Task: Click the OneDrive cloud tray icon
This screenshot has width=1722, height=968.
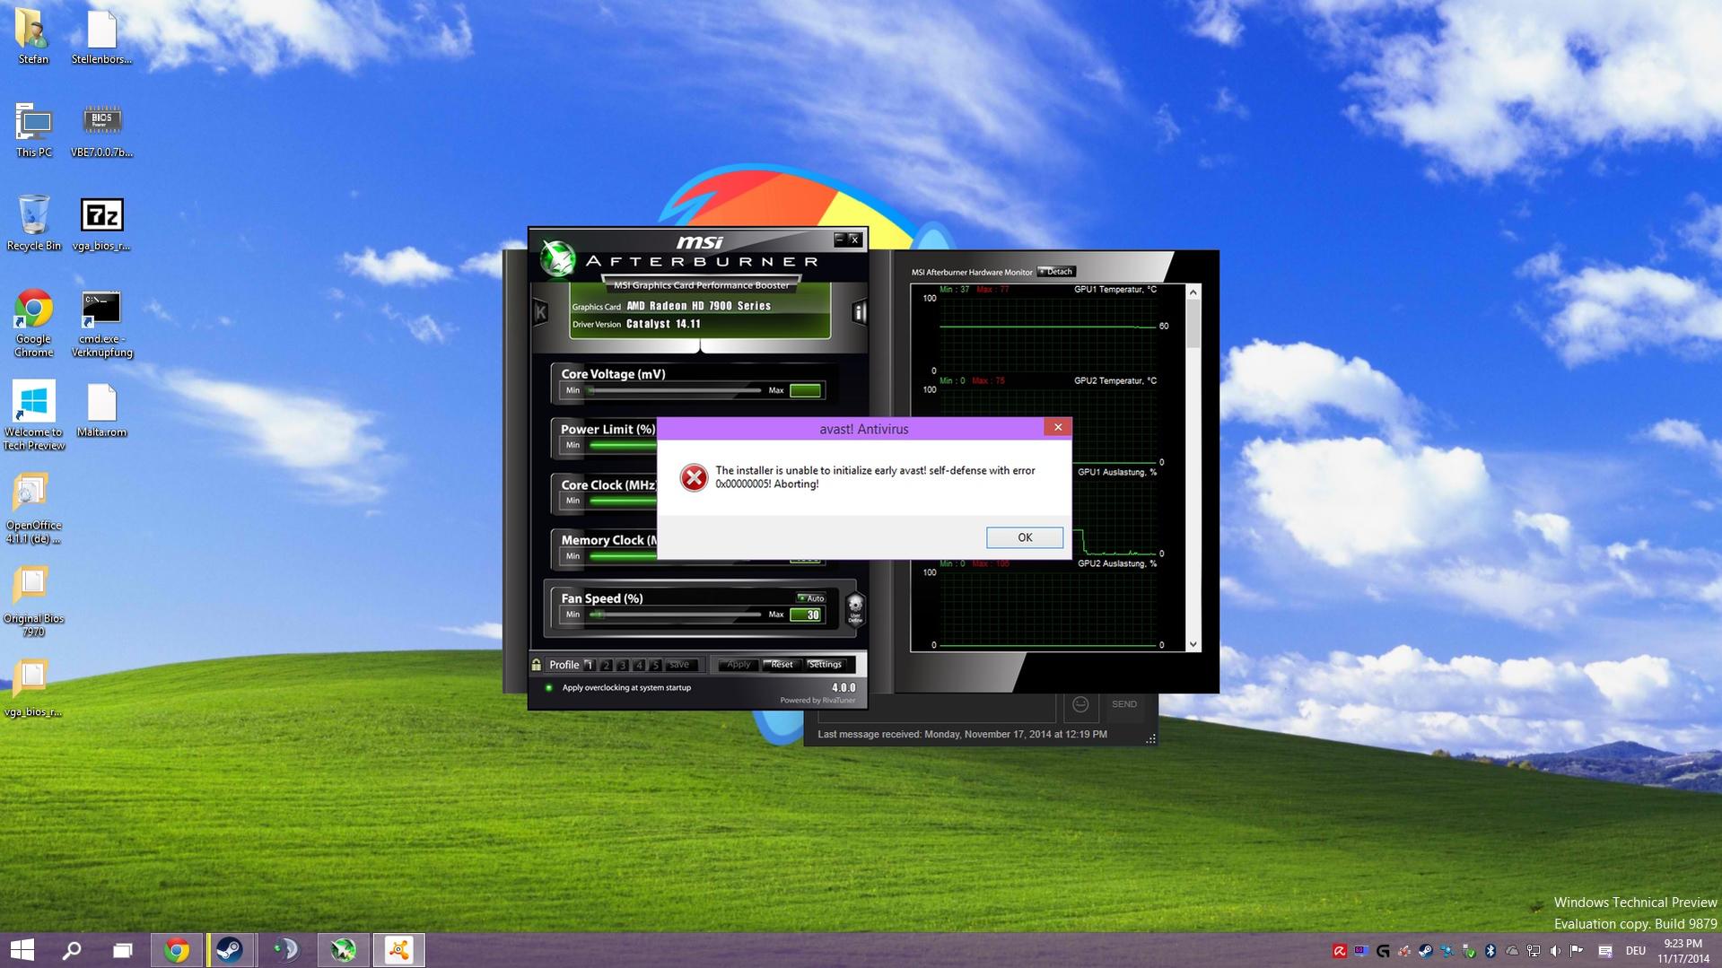Action: 1512,951
